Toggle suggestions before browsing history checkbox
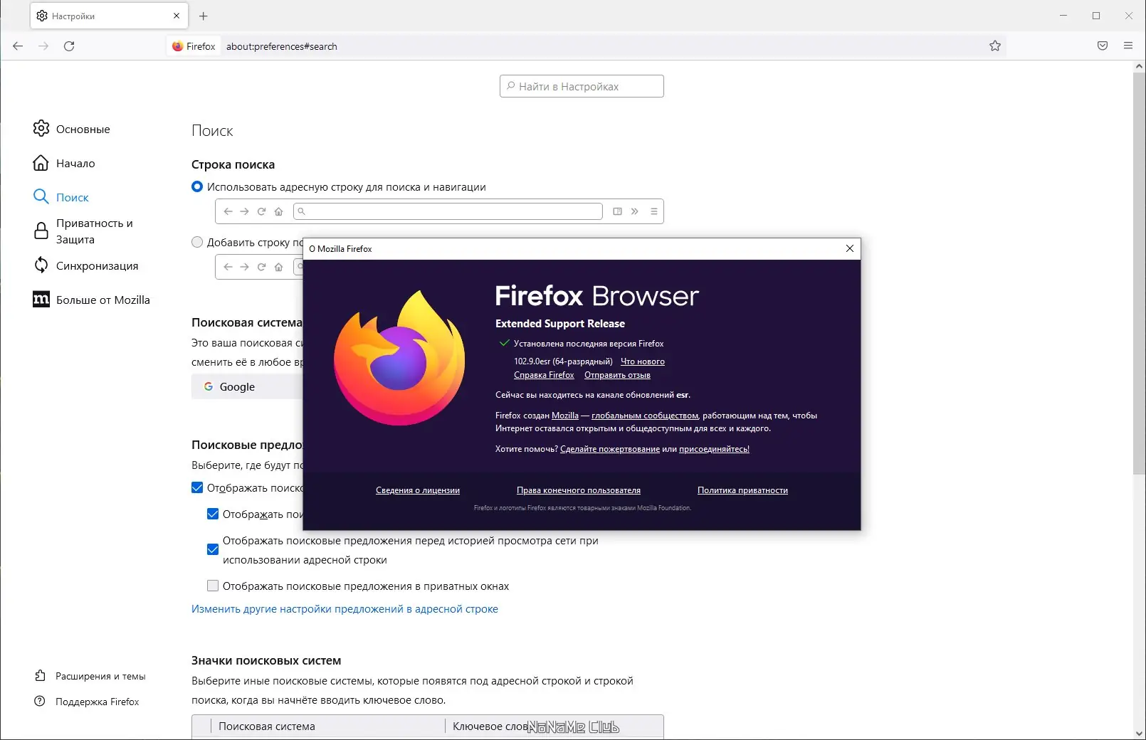 click(213, 549)
